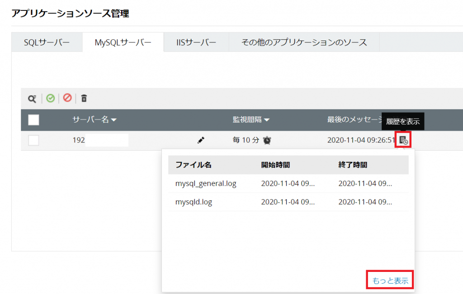This screenshot has width=463, height=294.
Task: Click the 開始時間 column header
Action: (275, 165)
